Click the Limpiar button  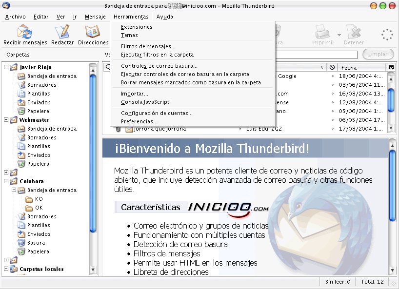pyautogui.click(x=378, y=55)
